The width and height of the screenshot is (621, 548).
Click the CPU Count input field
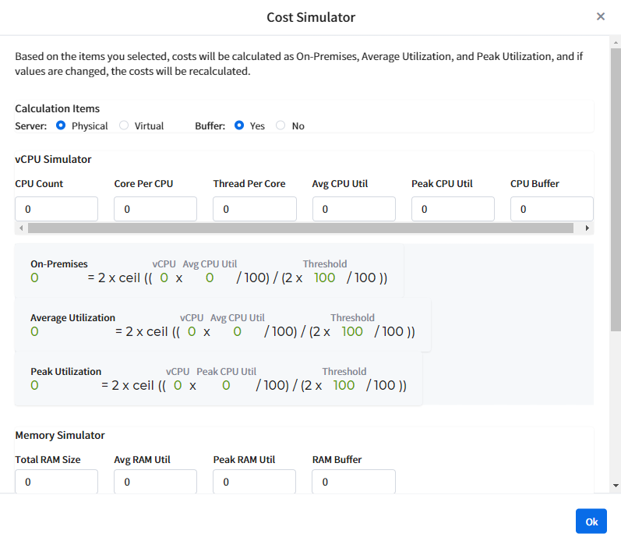point(56,209)
